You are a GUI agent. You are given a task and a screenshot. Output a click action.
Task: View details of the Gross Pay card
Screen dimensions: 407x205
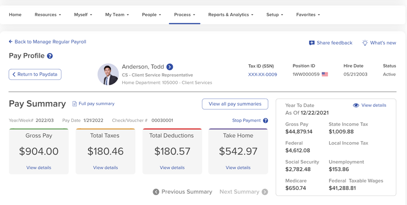[39, 168]
